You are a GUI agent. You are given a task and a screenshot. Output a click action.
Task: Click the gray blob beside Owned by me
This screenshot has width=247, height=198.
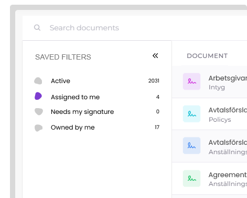click(38, 128)
